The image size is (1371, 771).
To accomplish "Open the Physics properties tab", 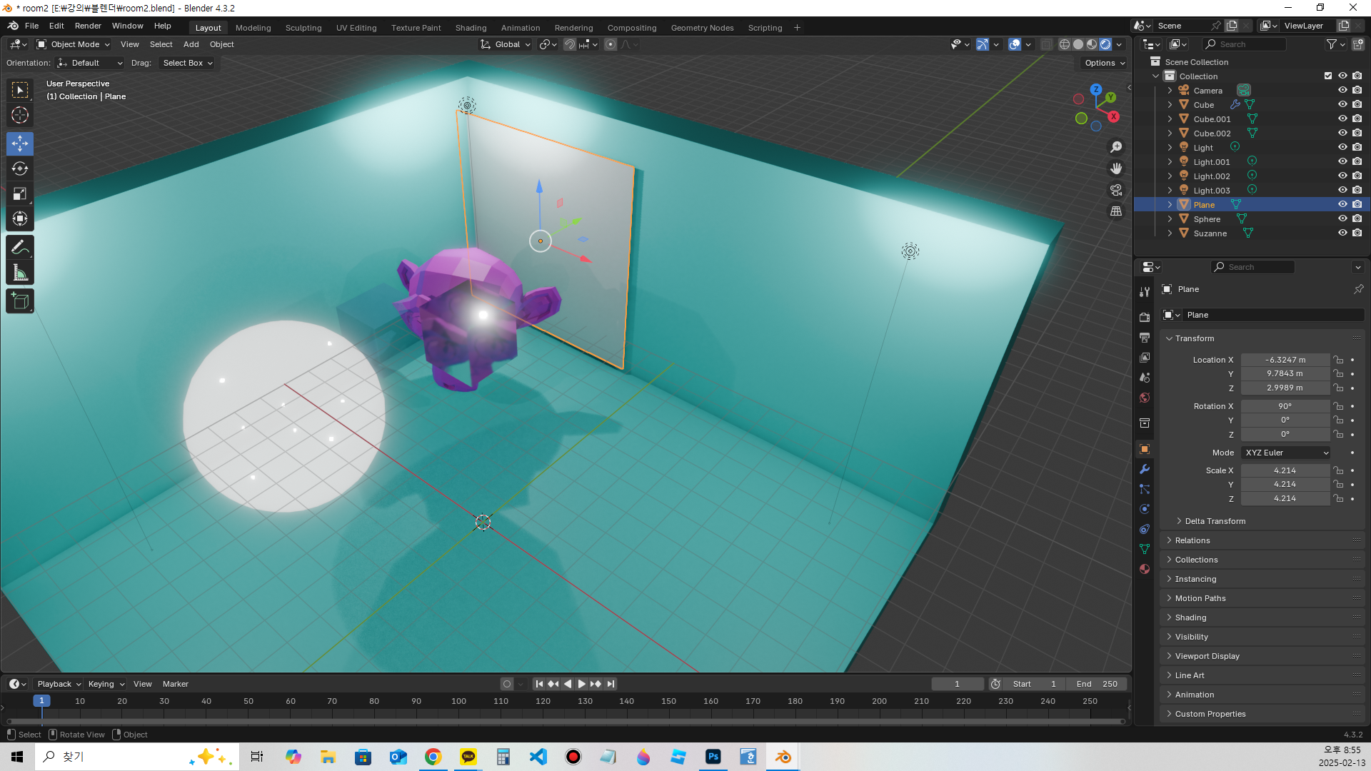I will (x=1145, y=509).
